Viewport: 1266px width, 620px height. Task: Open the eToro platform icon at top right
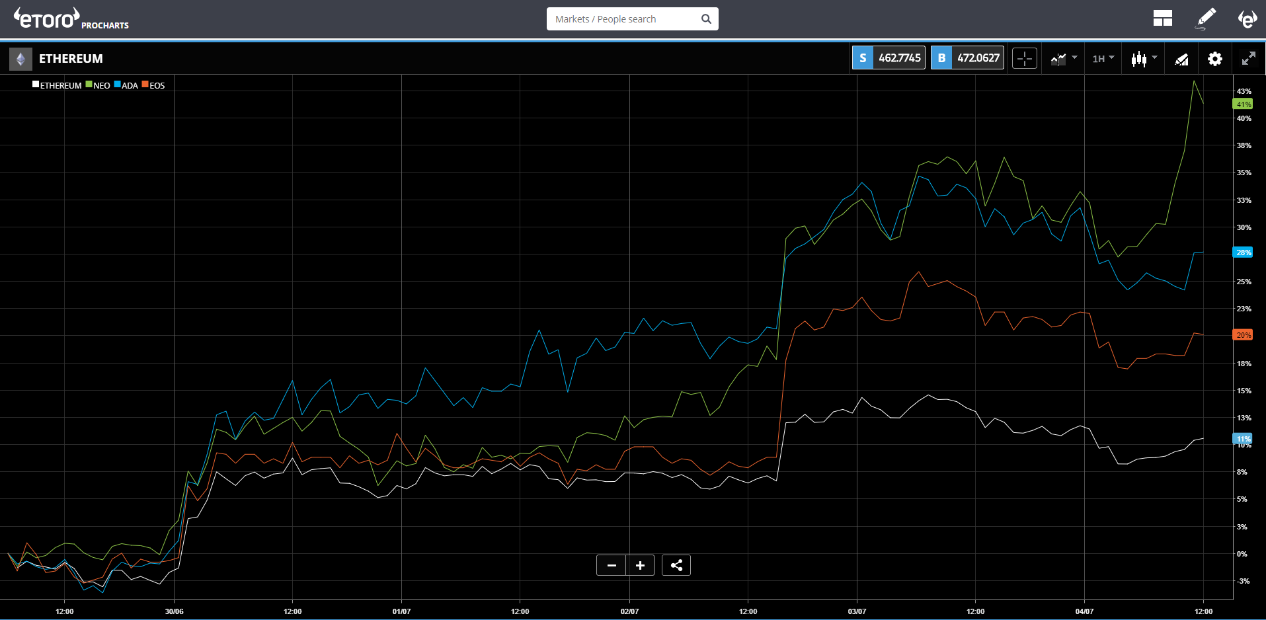[x=1247, y=19]
